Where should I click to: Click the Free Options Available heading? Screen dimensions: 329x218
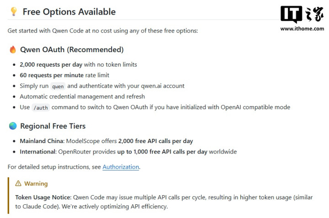pyautogui.click(x=69, y=12)
